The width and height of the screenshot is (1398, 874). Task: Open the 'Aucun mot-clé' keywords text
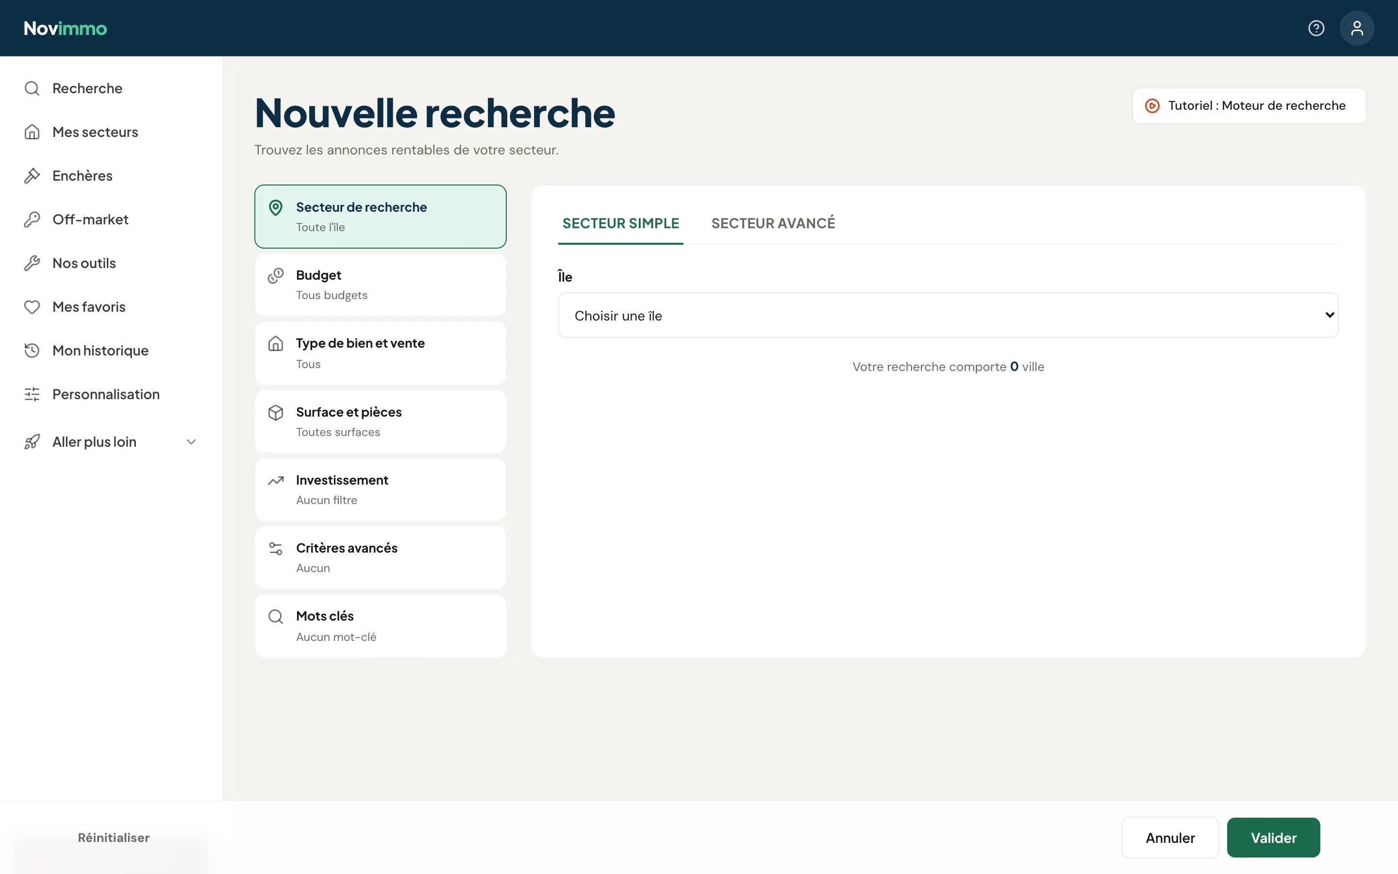(x=336, y=637)
